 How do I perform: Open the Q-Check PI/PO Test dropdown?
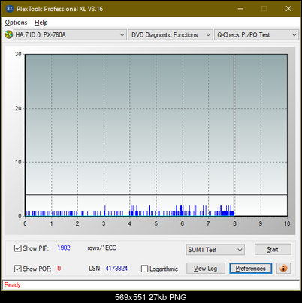(256, 35)
